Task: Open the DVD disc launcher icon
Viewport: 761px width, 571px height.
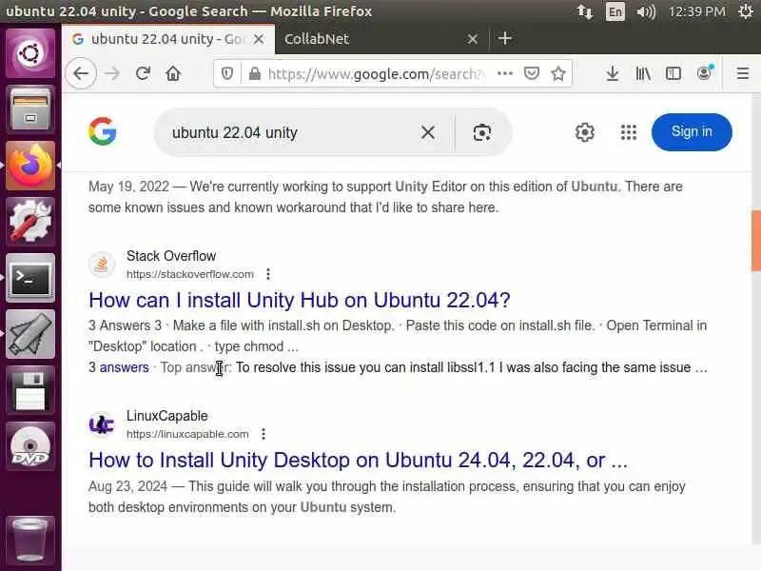Action: (30, 446)
